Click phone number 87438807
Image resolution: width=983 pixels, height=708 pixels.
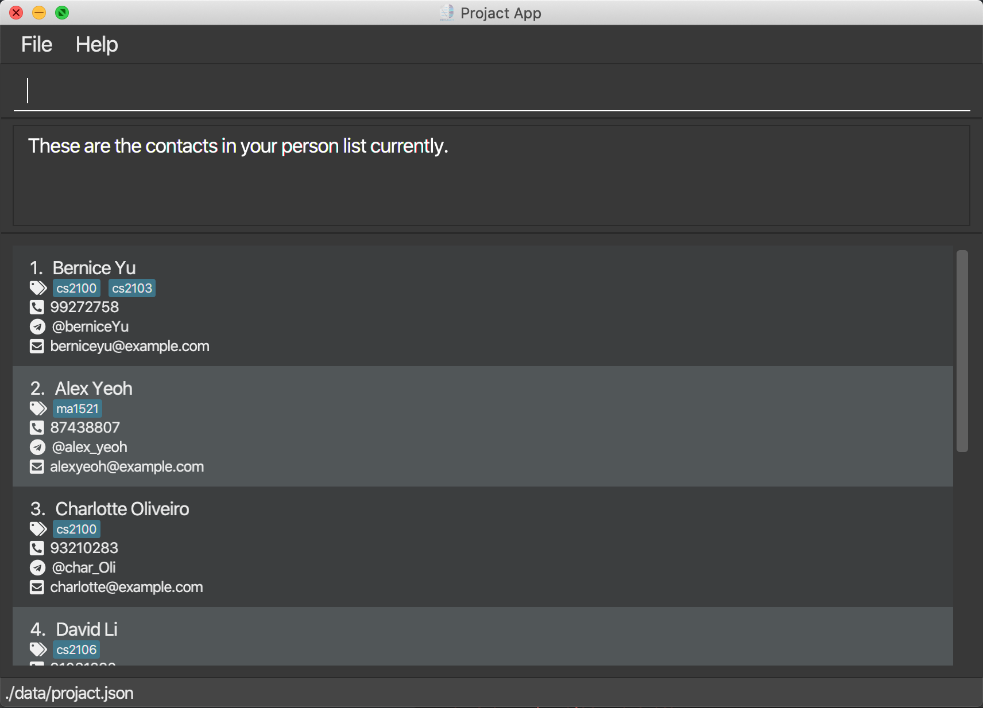tap(85, 427)
